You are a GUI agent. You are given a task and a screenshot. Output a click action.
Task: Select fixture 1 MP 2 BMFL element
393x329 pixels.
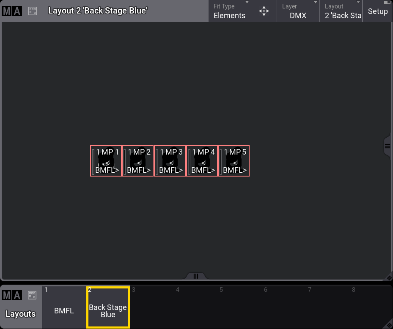click(x=138, y=160)
